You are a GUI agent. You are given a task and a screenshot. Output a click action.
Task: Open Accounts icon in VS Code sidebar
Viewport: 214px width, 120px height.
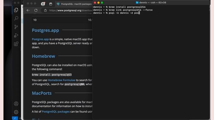[16, 104]
